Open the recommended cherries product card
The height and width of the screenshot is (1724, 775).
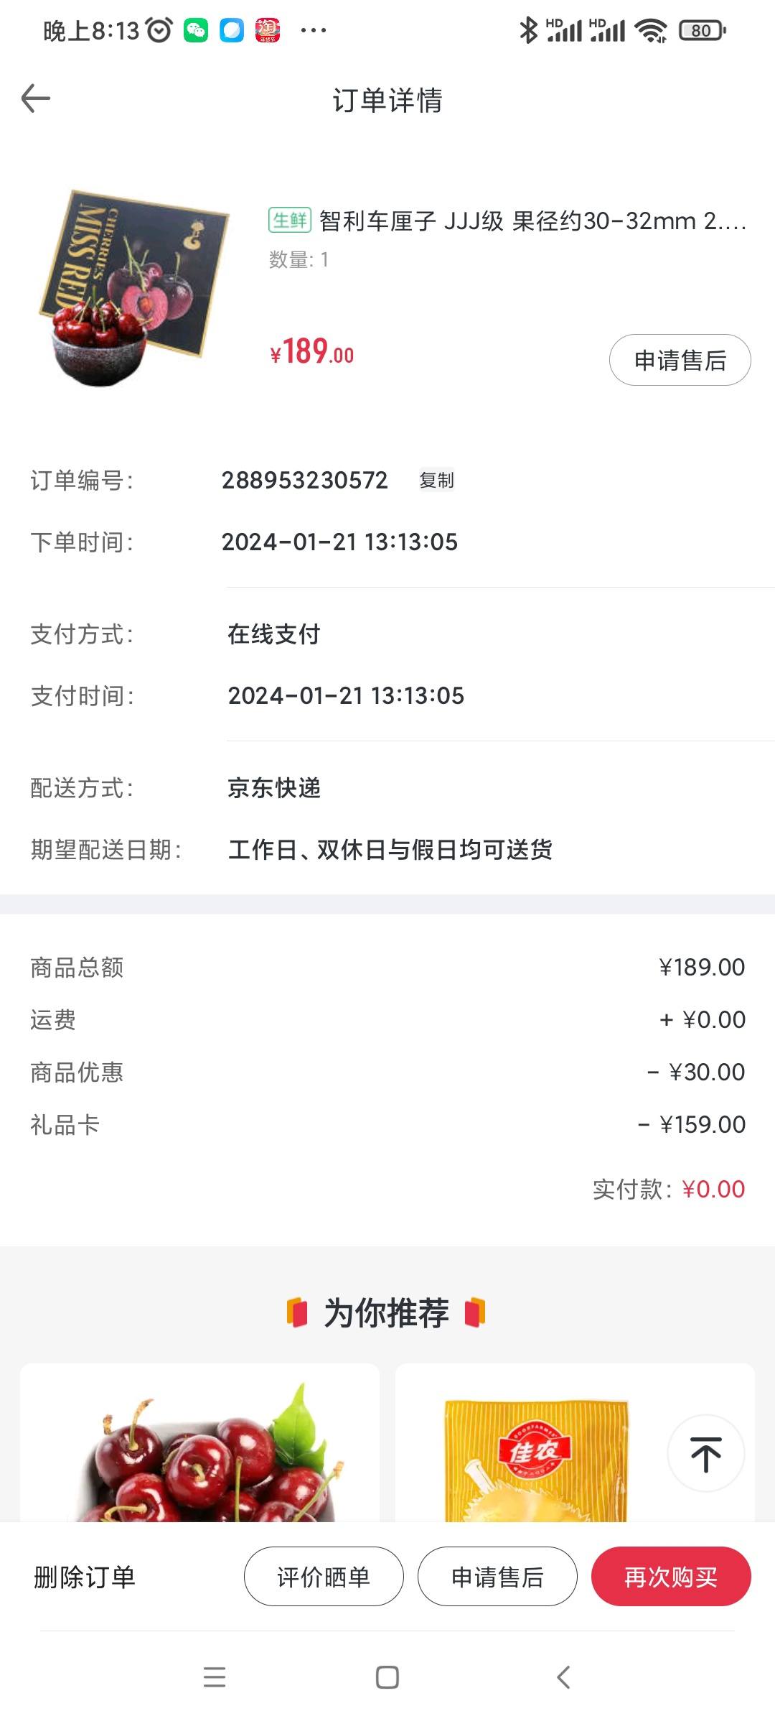point(199,1442)
